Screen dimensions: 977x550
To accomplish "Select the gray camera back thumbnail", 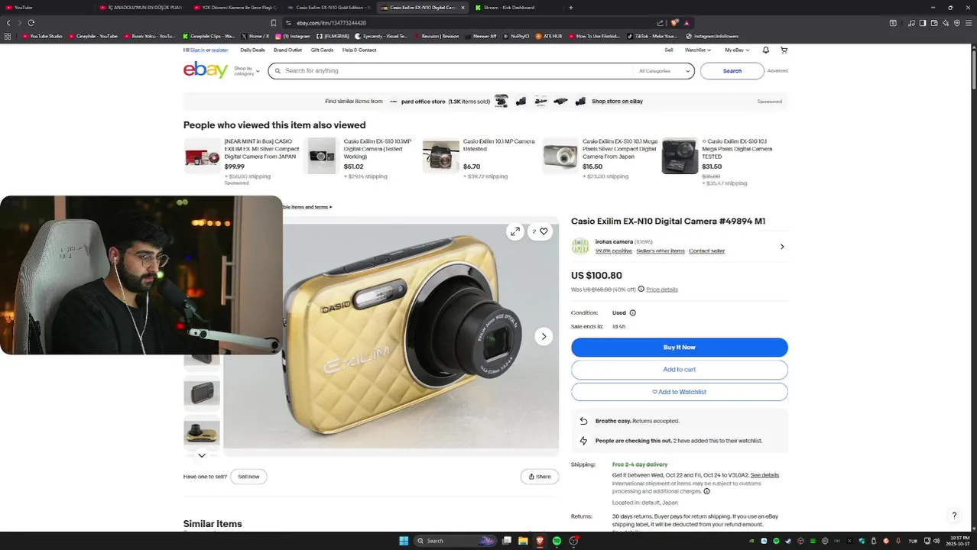I will (202, 394).
